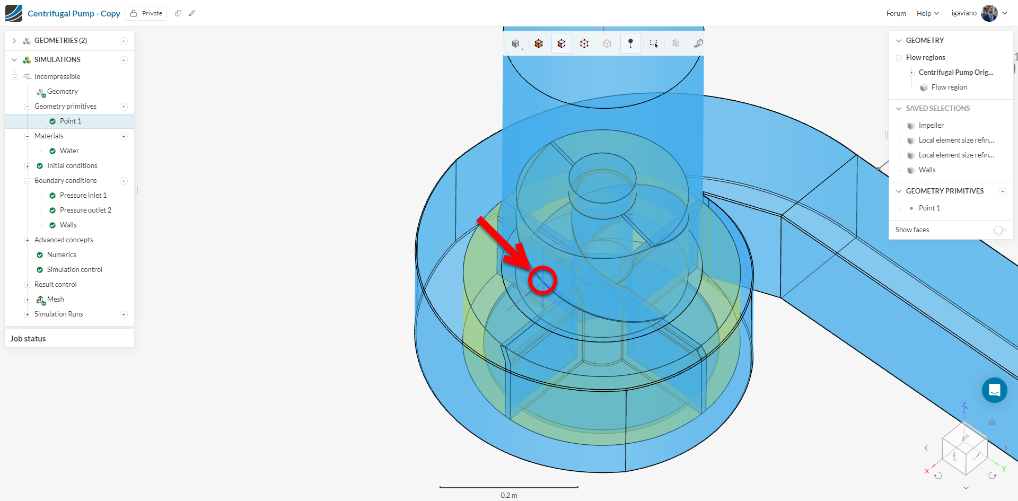This screenshot has width=1018, height=501.
Task: Click the copy project icon beside Private
Action: [178, 13]
